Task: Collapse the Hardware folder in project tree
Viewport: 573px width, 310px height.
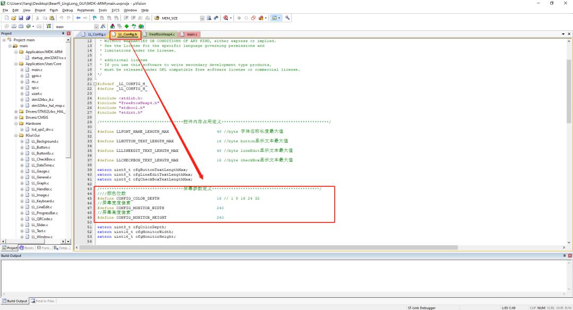Action: (16, 123)
